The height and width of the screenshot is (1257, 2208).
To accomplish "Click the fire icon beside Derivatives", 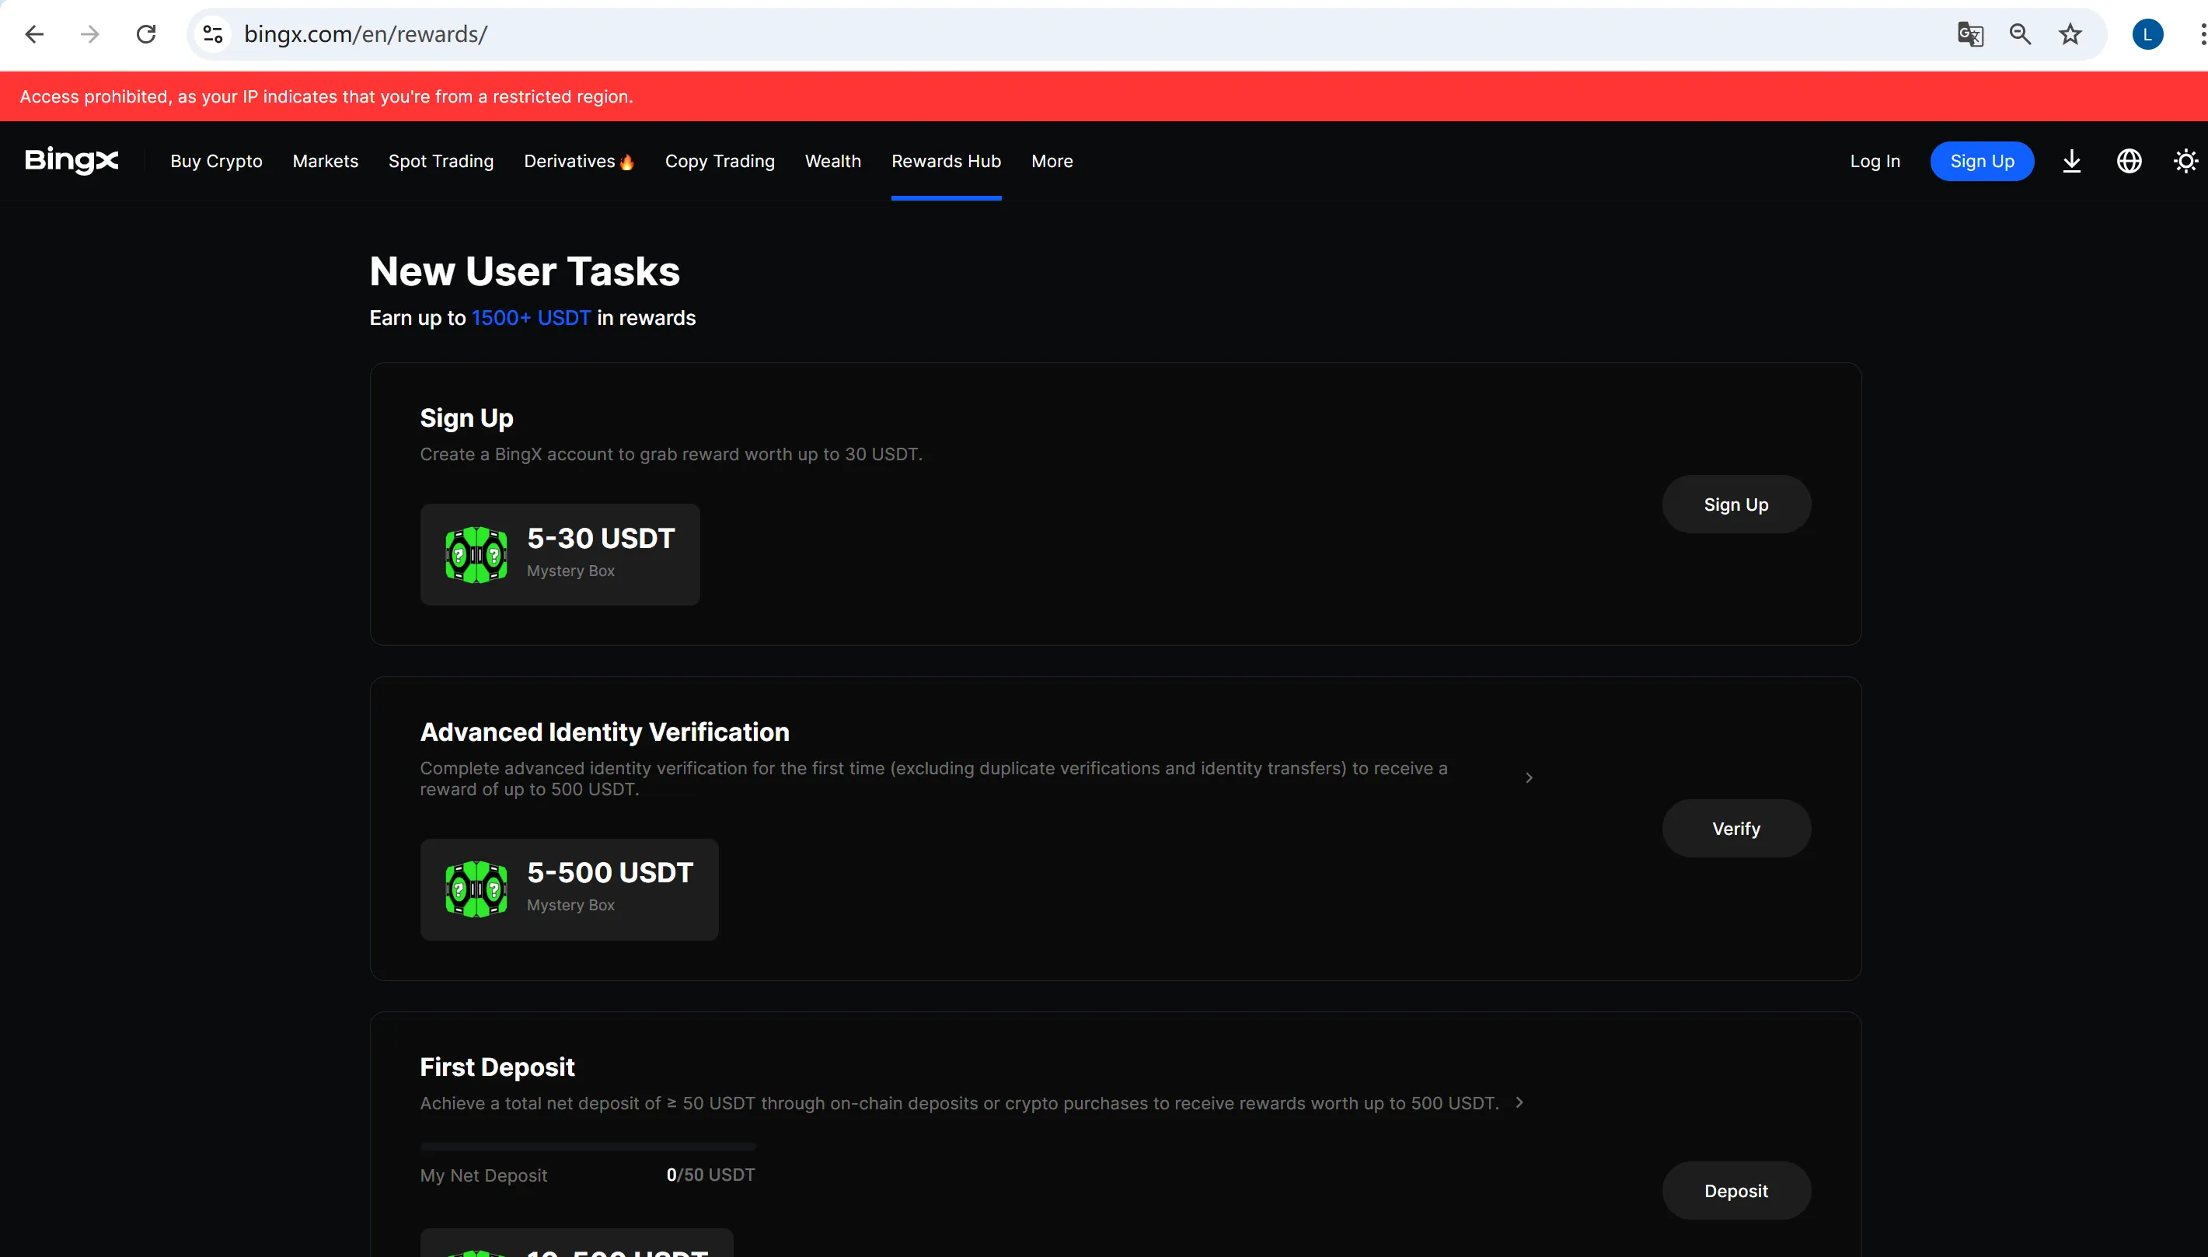I will click(627, 162).
